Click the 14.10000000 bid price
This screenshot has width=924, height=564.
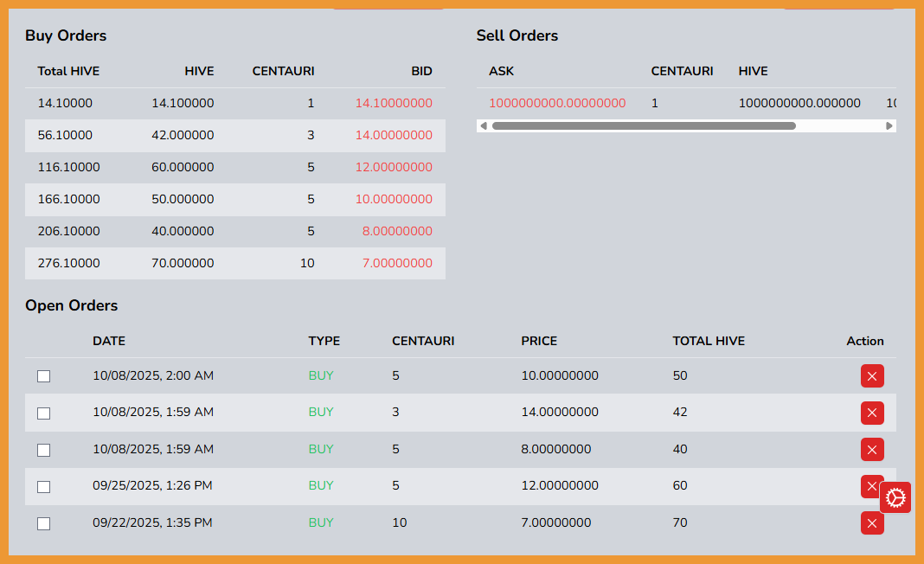[394, 103]
